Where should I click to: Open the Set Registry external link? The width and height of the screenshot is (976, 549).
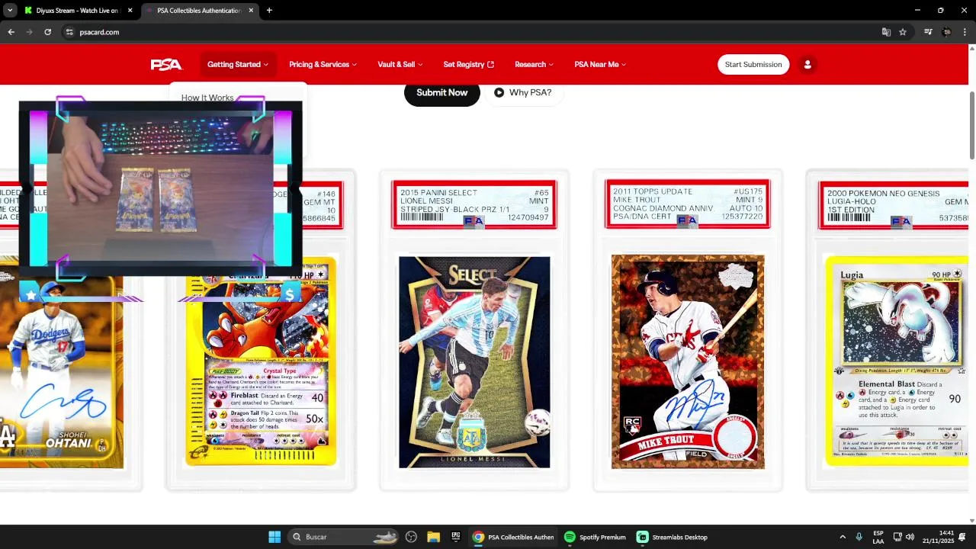pyautogui.click(x=469, y=65)
